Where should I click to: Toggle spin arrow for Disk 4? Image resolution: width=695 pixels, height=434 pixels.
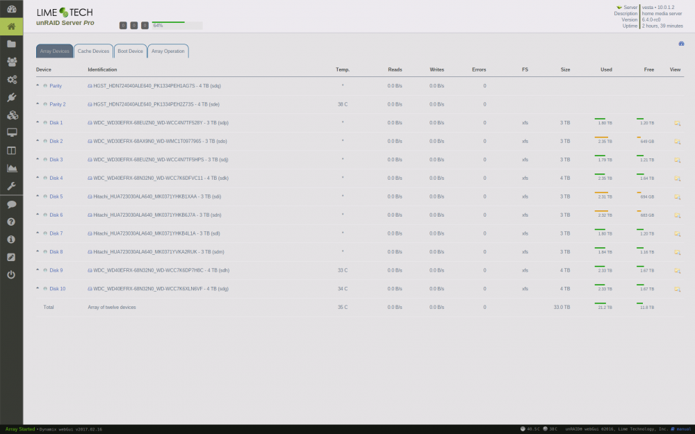coord(38,177)
